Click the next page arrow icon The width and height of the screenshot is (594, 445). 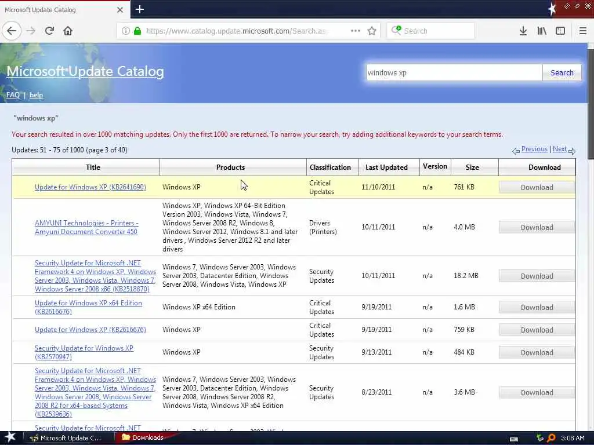tap(572, 151)
